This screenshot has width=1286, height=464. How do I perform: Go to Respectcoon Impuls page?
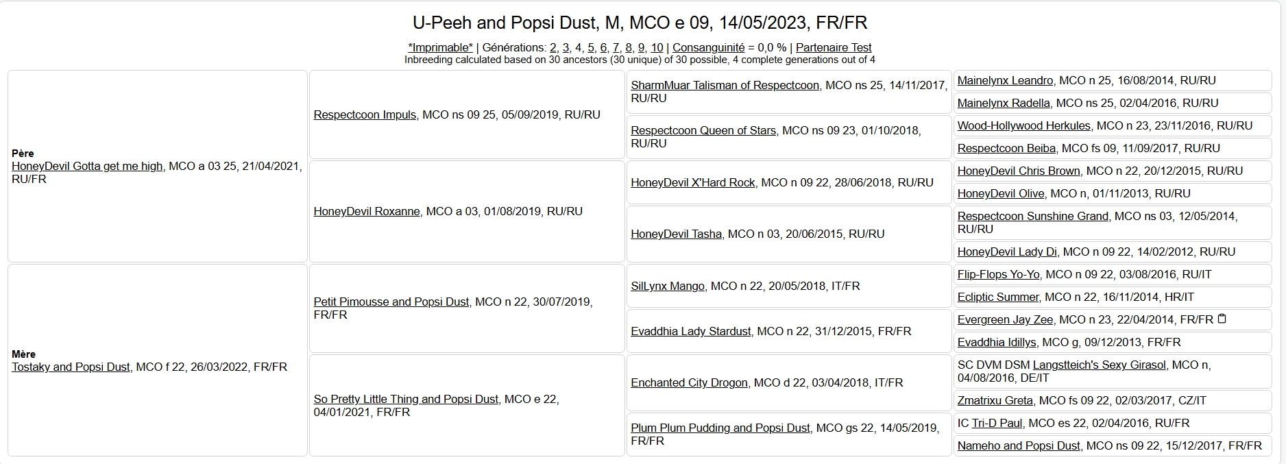click(365, 114)
